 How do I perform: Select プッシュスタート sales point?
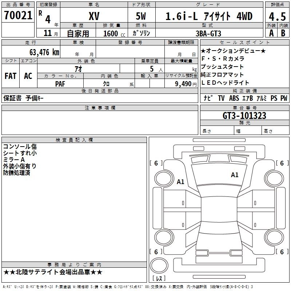(x=222, y=67)
